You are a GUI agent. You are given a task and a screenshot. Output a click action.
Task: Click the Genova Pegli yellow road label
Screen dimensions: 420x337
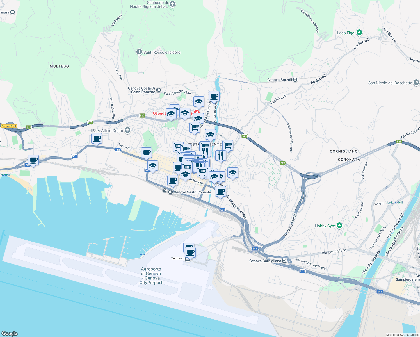9,126
